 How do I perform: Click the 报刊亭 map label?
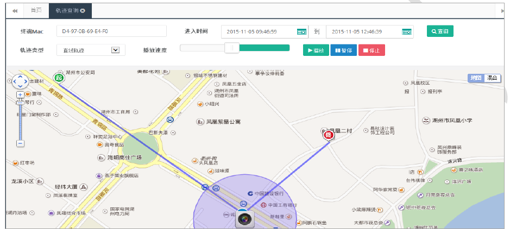[x=435, y=92]
